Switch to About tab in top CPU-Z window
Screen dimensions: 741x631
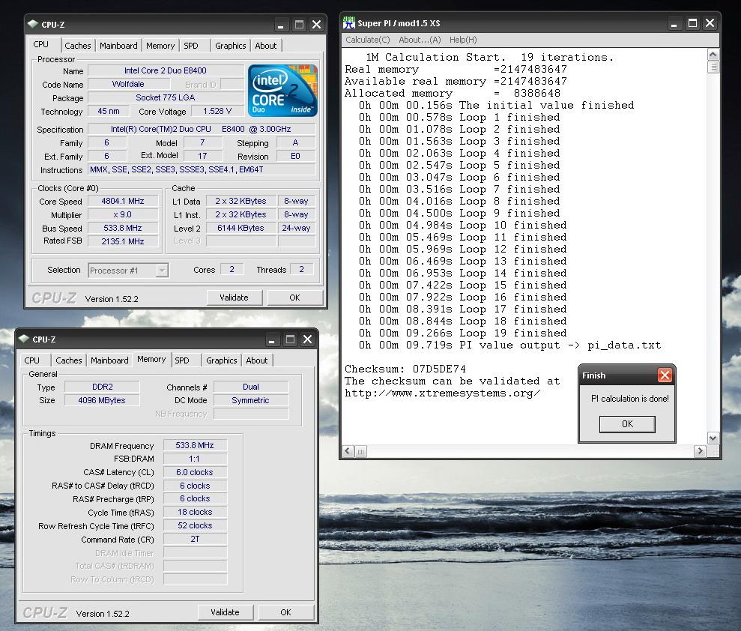tap(265, 46)
